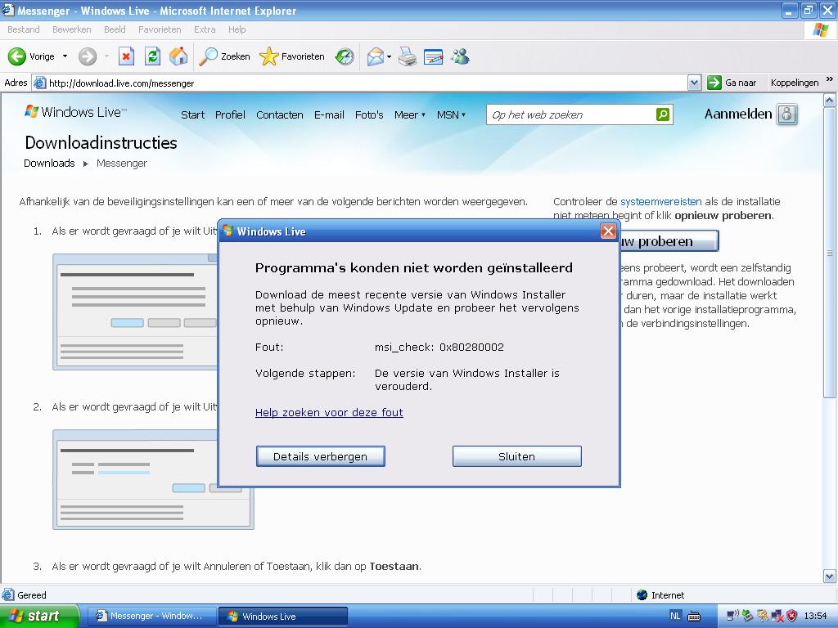The width and height of the screenshot is (838, 628).
Task: Click Aanmelden sign-in link
Action: click(x=738, y=114)
